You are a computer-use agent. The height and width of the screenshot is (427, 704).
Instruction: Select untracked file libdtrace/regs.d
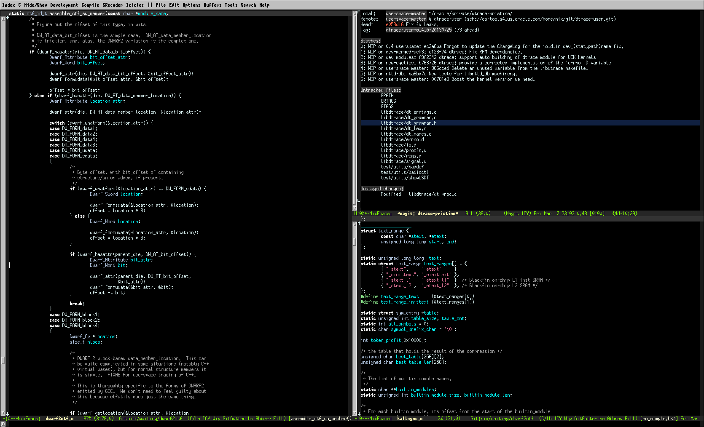tap(401, 156)
